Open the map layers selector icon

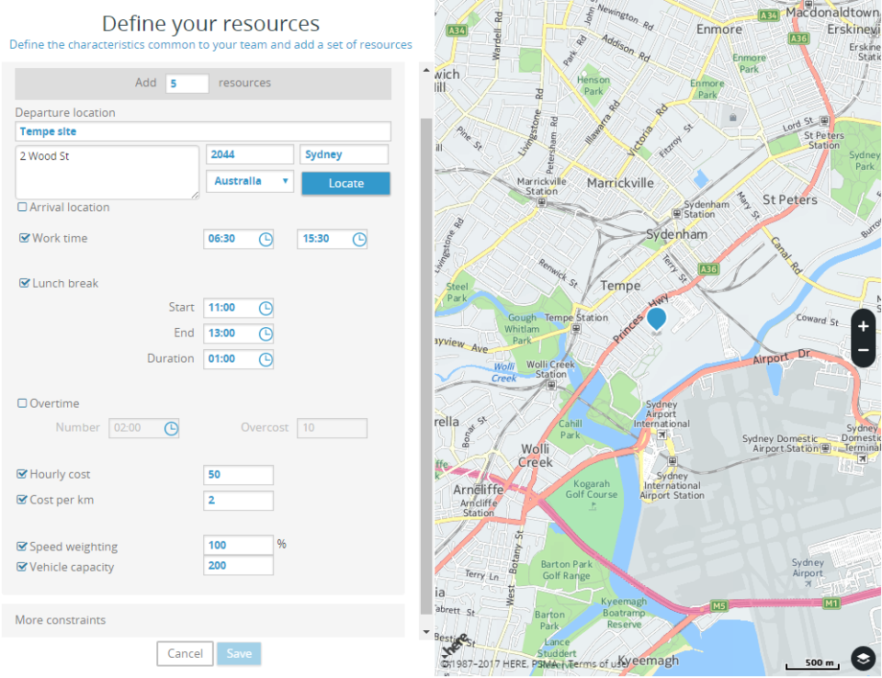pyautogui.click(x=862, y=658)
